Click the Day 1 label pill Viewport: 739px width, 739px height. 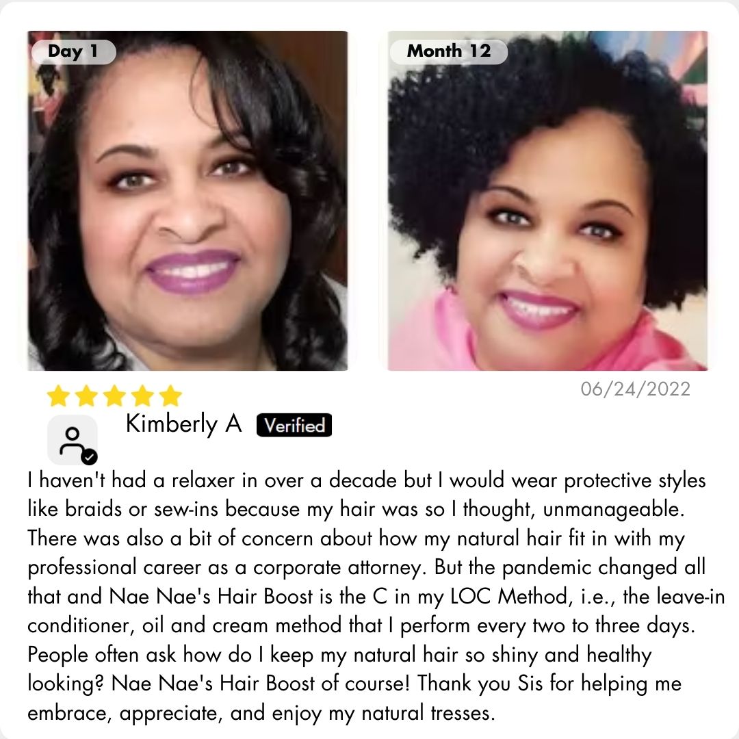pos(73,51)
